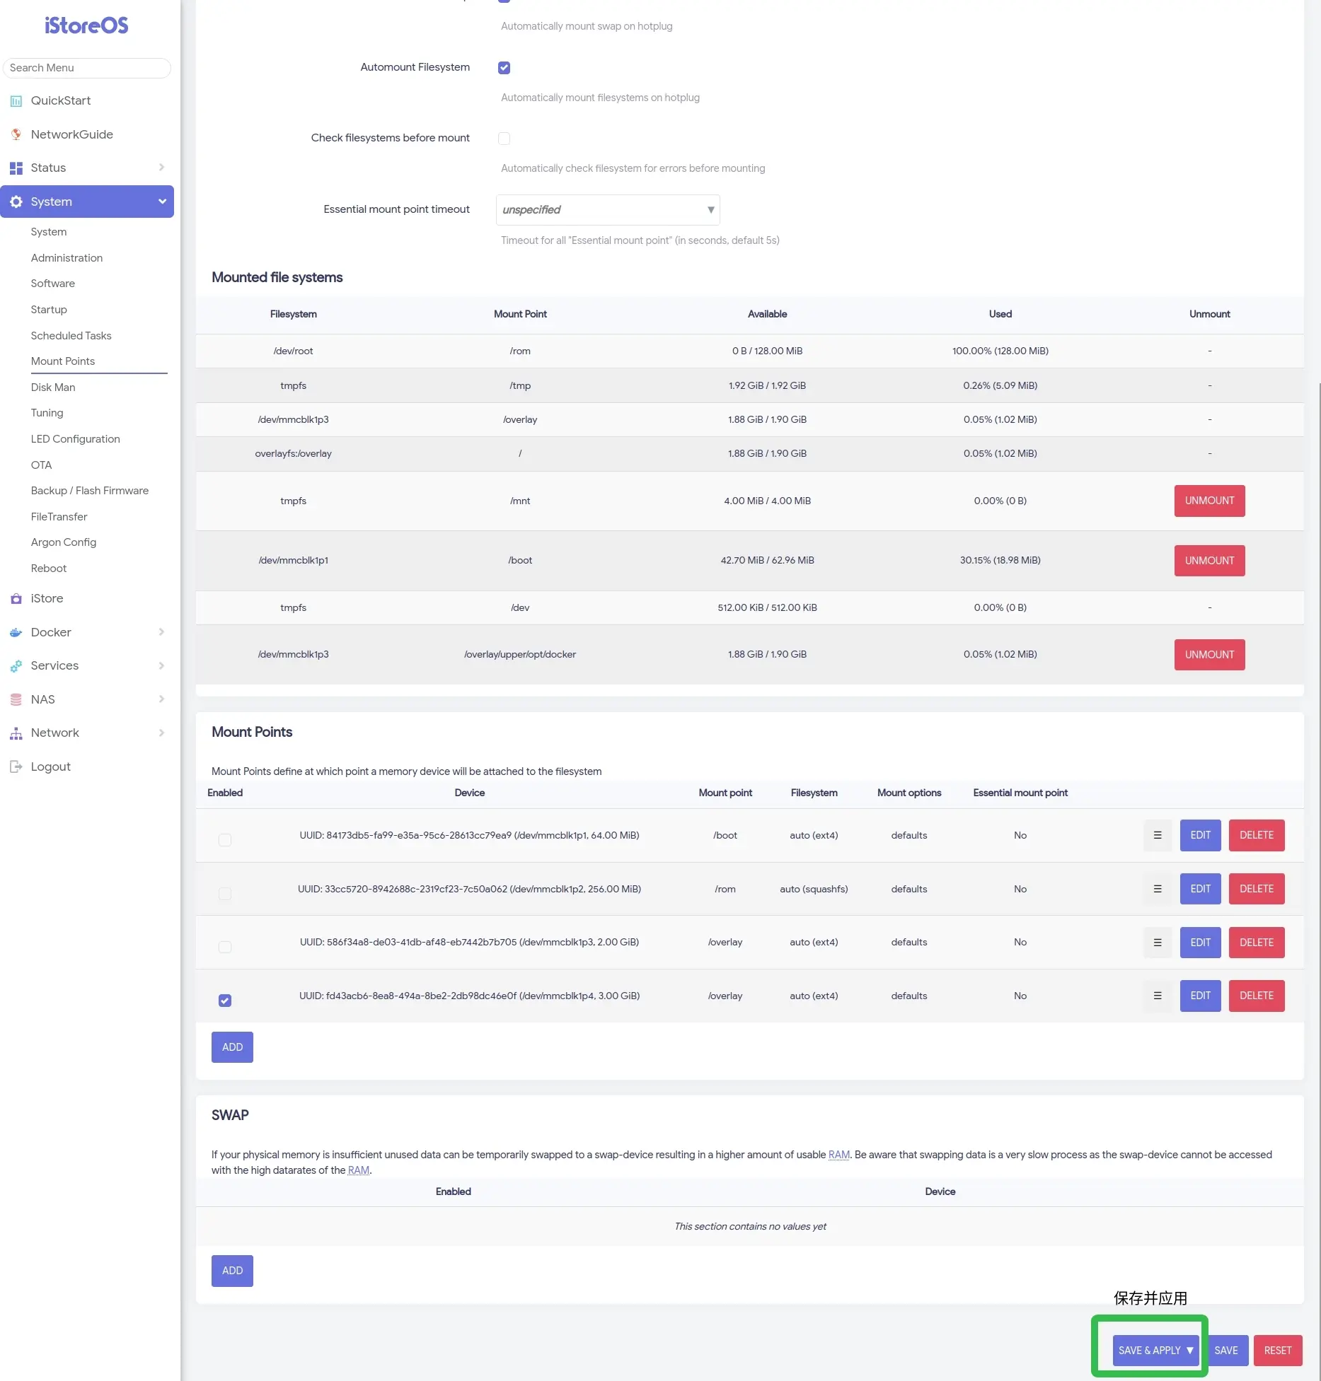The width and height of the screenshot is (1321, 1381).
Task: Click the System gear icon
Action: 16,202
